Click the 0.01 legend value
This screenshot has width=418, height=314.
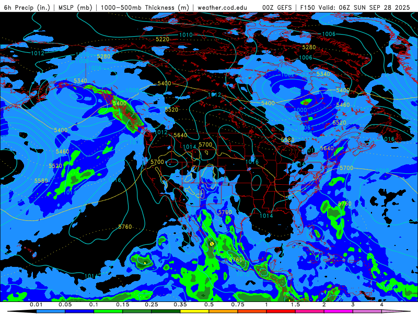(36, 305)
